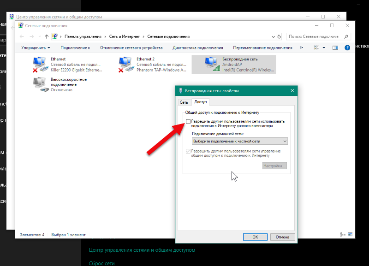Click inside the network connections search field

[323, 36]
